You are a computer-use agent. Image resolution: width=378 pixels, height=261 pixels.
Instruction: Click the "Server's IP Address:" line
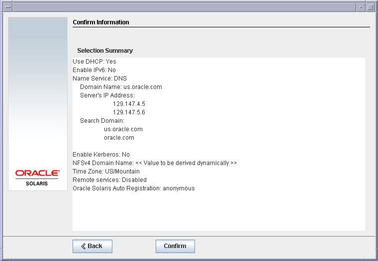pyautogui.click(x=107, y=95)
